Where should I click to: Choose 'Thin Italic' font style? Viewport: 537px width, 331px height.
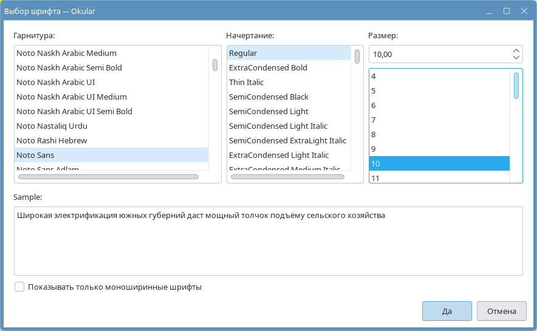pyautogui.click(x=246, y=83)
